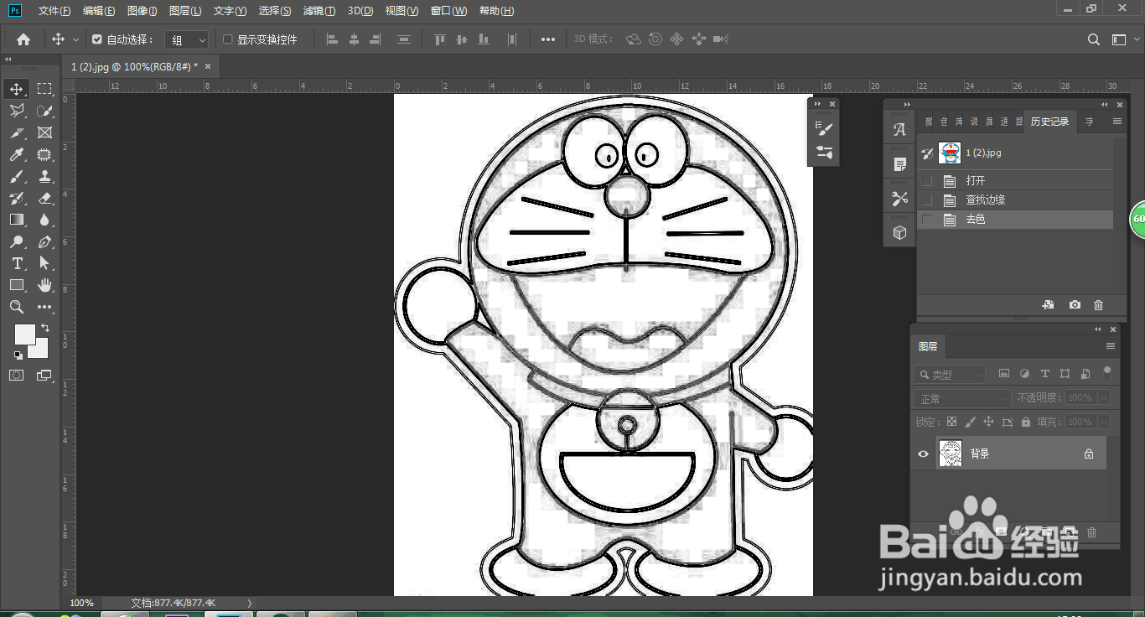The image size is (1145, 617).
Task: Open the layer blend mode 正常 dropdown
Action: tap(961, 397)
